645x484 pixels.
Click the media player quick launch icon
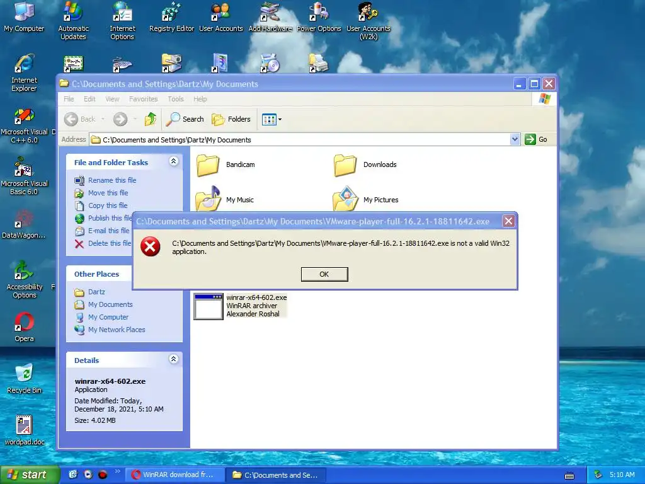pyautogui.click(x=88, y=475)
